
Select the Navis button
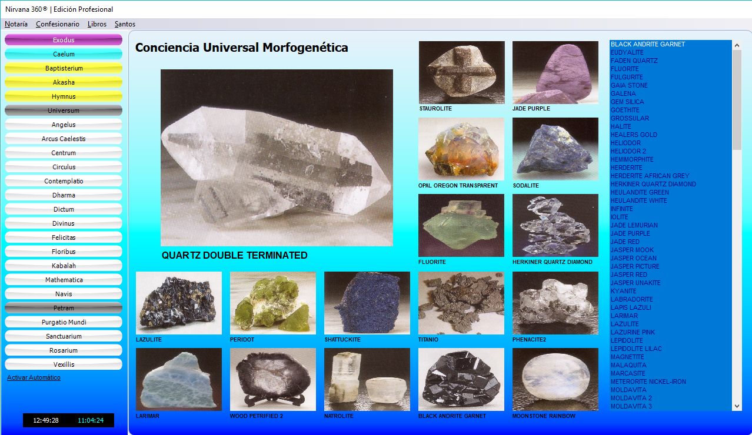coord(64,294)
